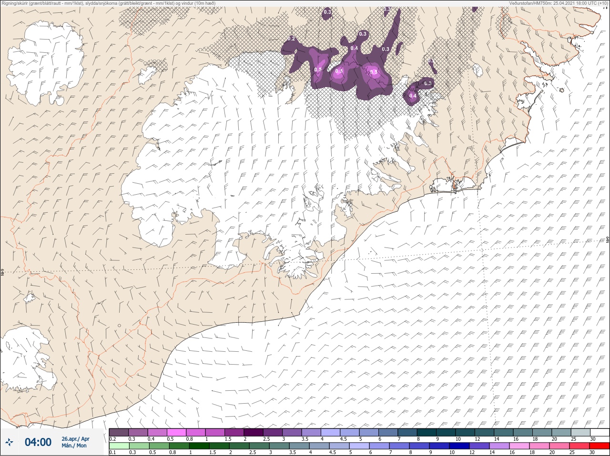Pick the light pink swatch between 16 and 18 in the lower legend
This screenshot has height=456, width=610.
pos(519,446)
